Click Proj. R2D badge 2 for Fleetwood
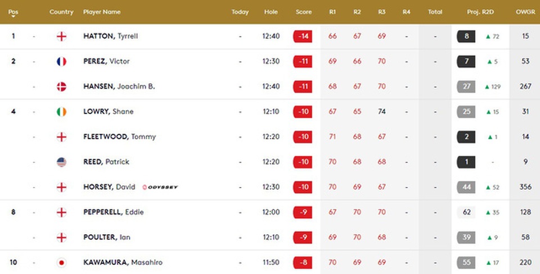This screenshot has width=540, height=274. pos(466,137)
